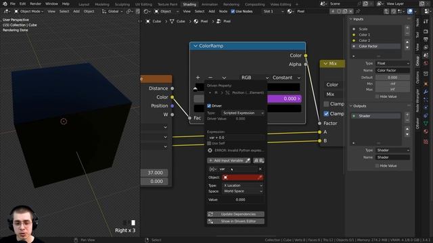Switch to the Animation workspace tab
The image size is (433, 243).
(x=210, y=5)
